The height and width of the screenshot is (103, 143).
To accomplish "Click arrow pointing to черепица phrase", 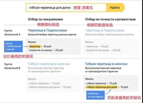I will pyautogui.click(x=25, y=47).
